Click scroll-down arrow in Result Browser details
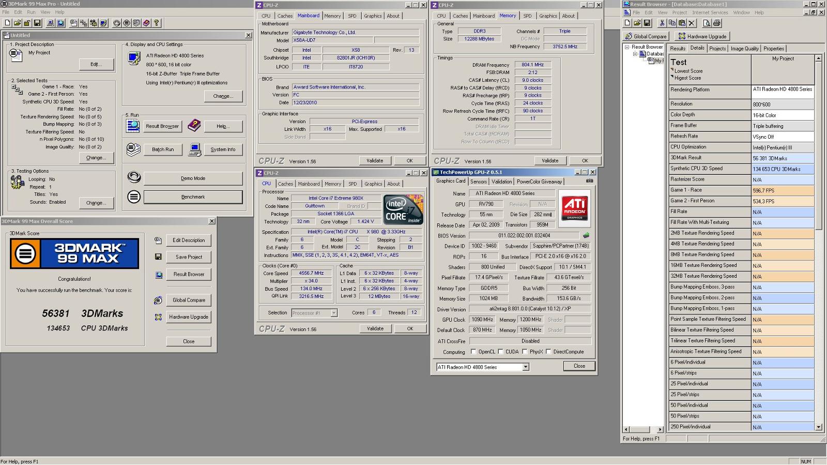Viewport: 827px width, 465px height. pos(818,427)
